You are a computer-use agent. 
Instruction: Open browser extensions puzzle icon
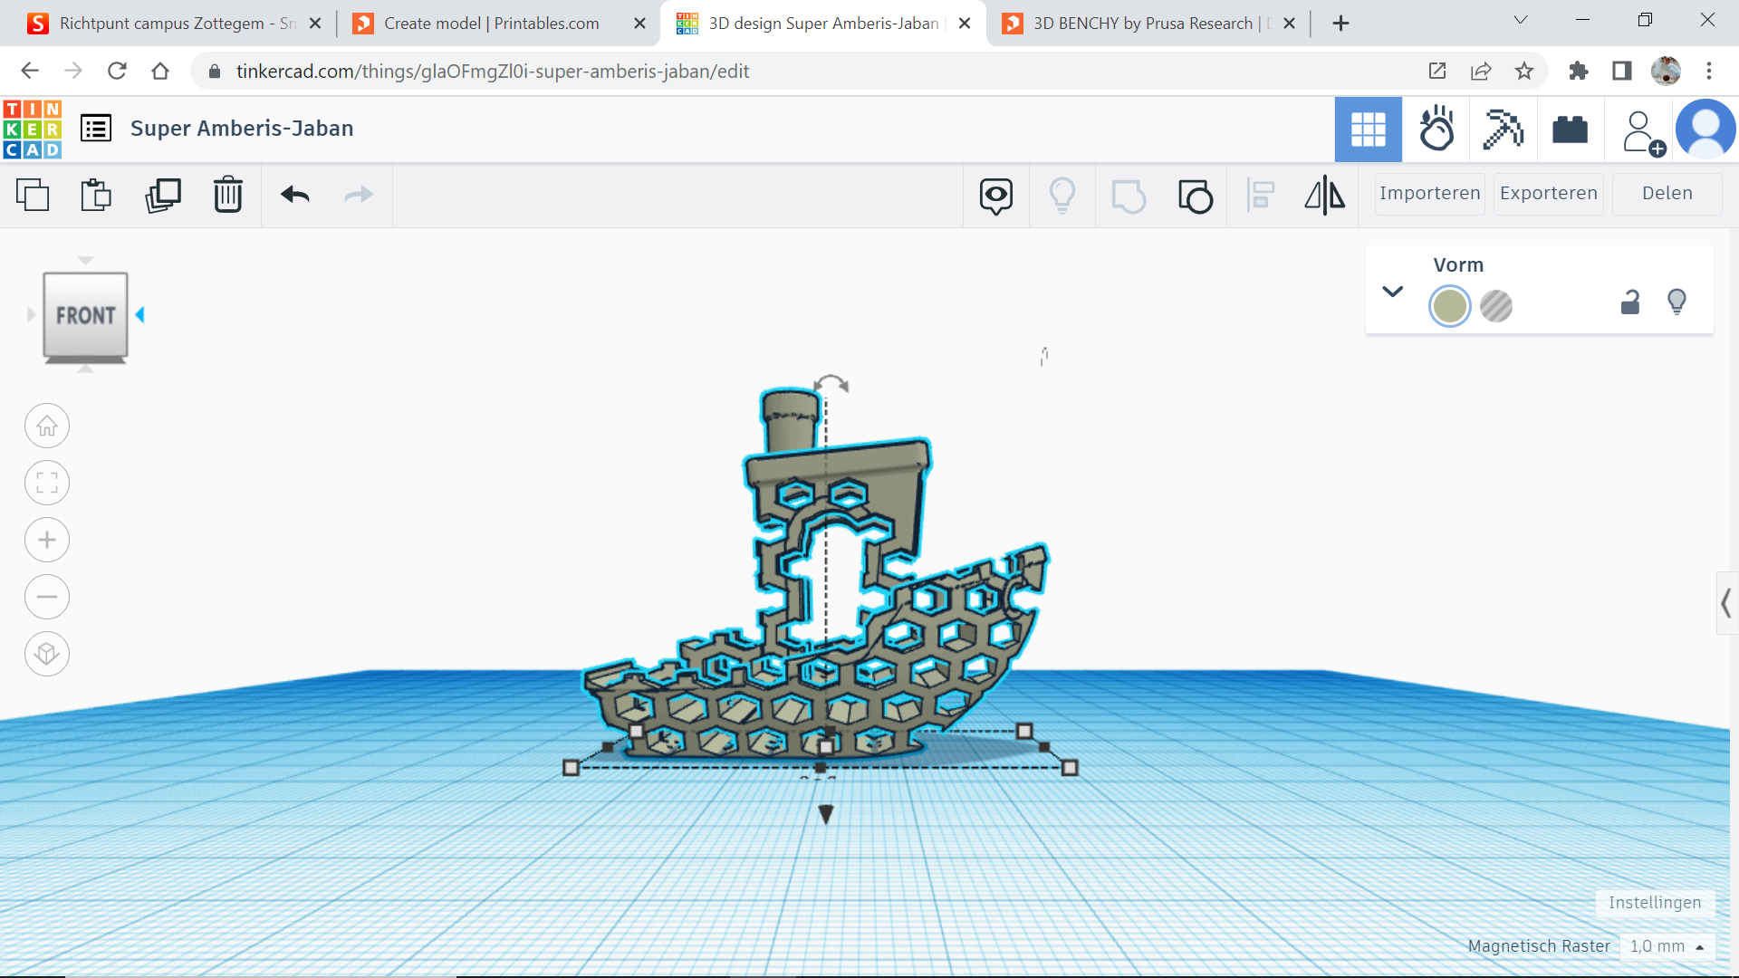1579,71
